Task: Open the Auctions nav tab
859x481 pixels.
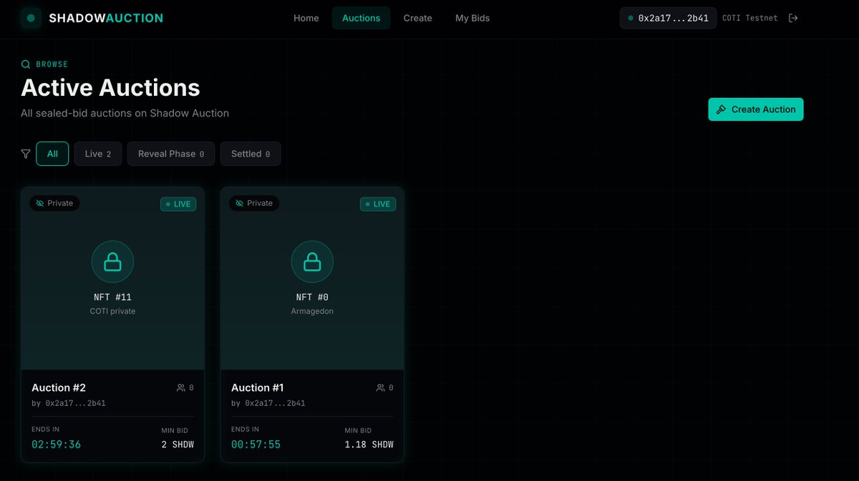Action: point(361,18)
